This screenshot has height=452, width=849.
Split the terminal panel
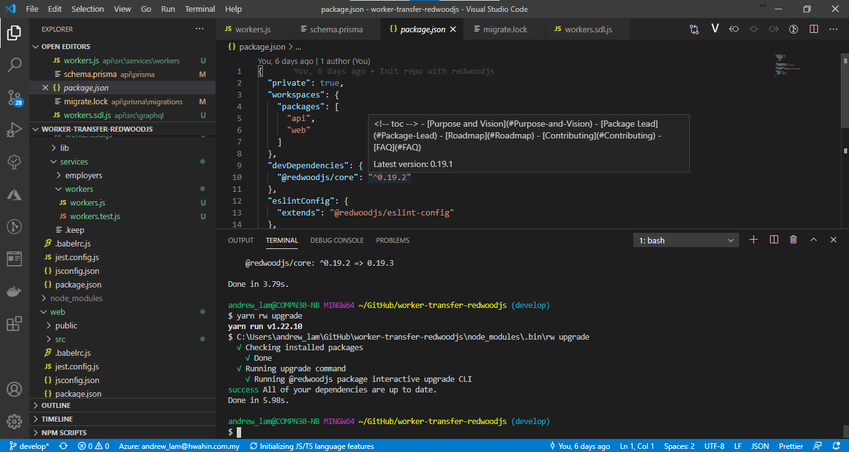click(774, 240)
